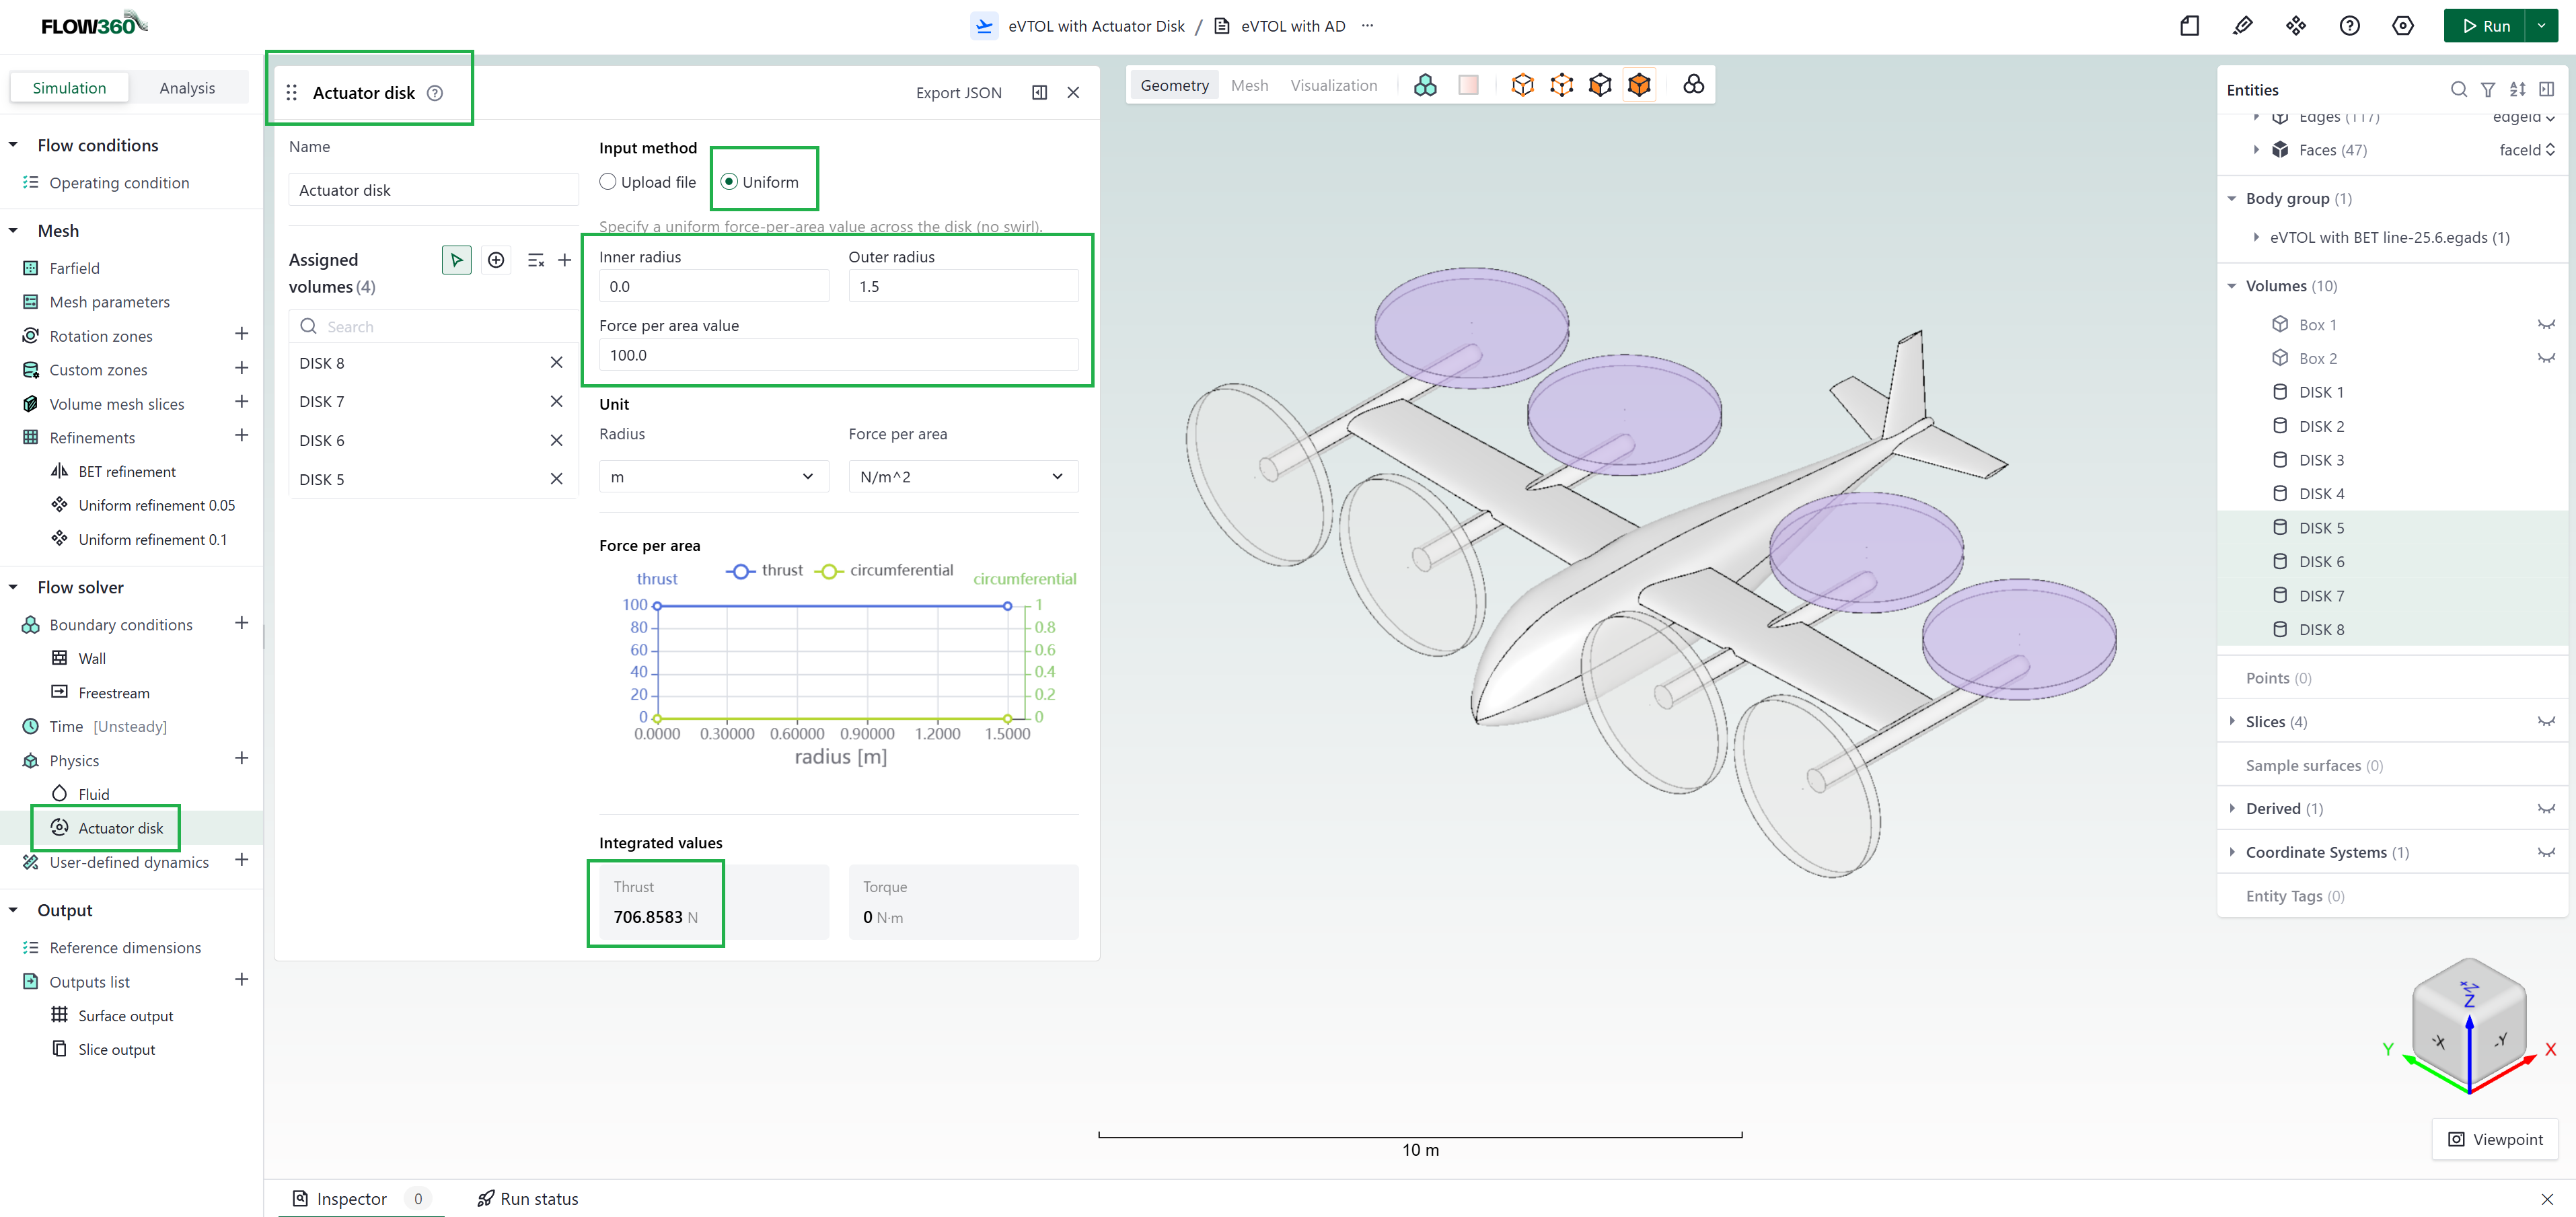Add a new Refinement
2576x1217 pixels.
[x=241, y=436]
